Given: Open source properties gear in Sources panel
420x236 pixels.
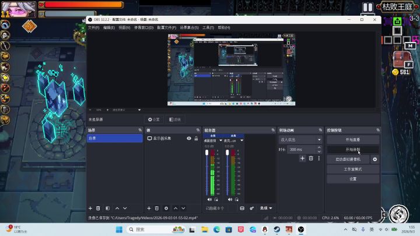Looking at the screenshot, I should coord(166,208).
